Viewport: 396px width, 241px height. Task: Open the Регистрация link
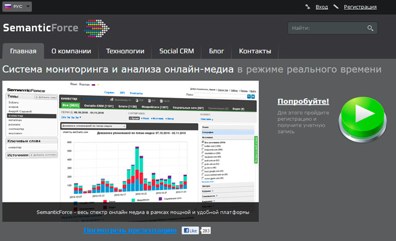pos(360,7)
